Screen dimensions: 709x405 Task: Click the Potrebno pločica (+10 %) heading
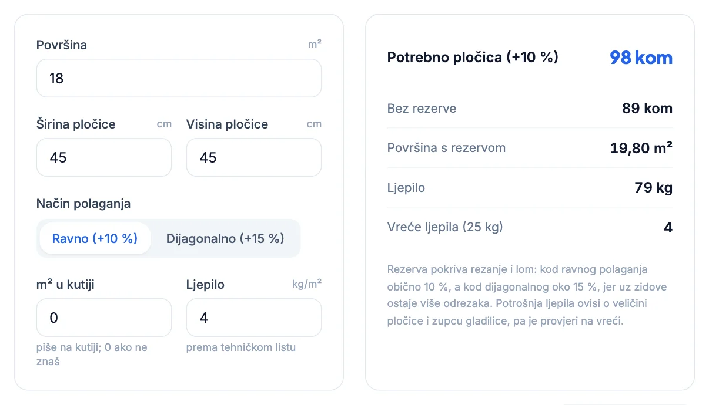coord(473,58)
